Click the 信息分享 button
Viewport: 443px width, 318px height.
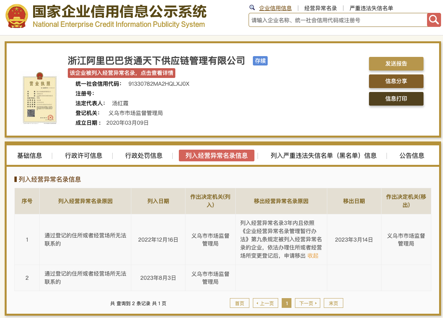tap(396, 81)
